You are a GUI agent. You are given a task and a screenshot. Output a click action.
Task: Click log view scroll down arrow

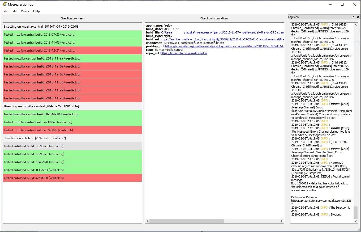(x=356, y=221)
